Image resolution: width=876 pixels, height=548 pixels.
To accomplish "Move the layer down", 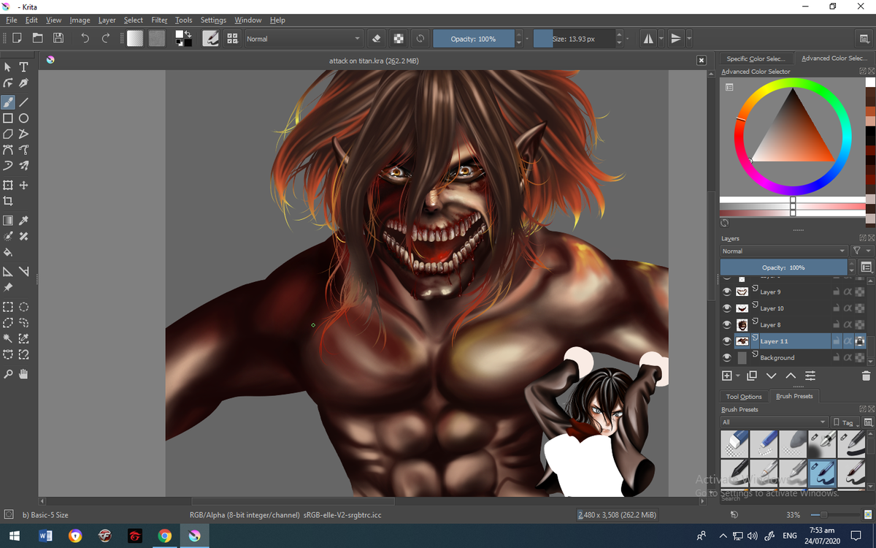I will pos(772,376).
